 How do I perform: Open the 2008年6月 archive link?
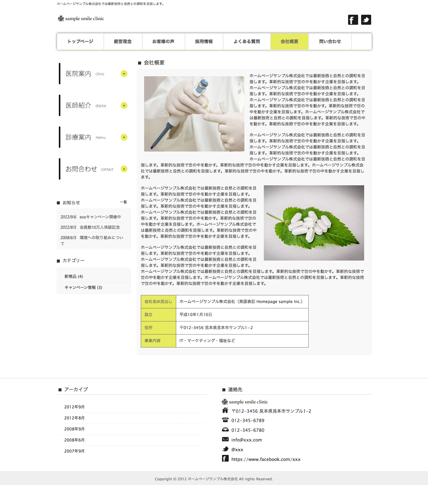(74, 440)
